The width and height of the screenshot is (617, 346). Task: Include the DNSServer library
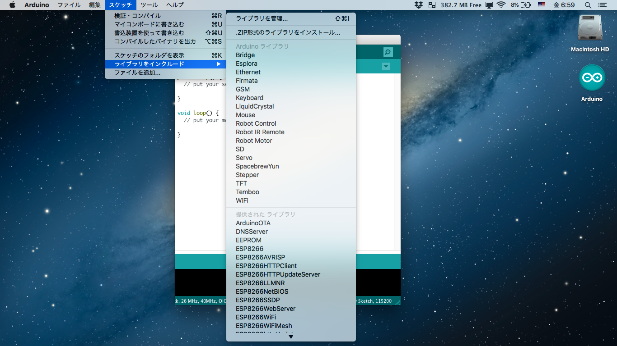(x=291, y=232)
